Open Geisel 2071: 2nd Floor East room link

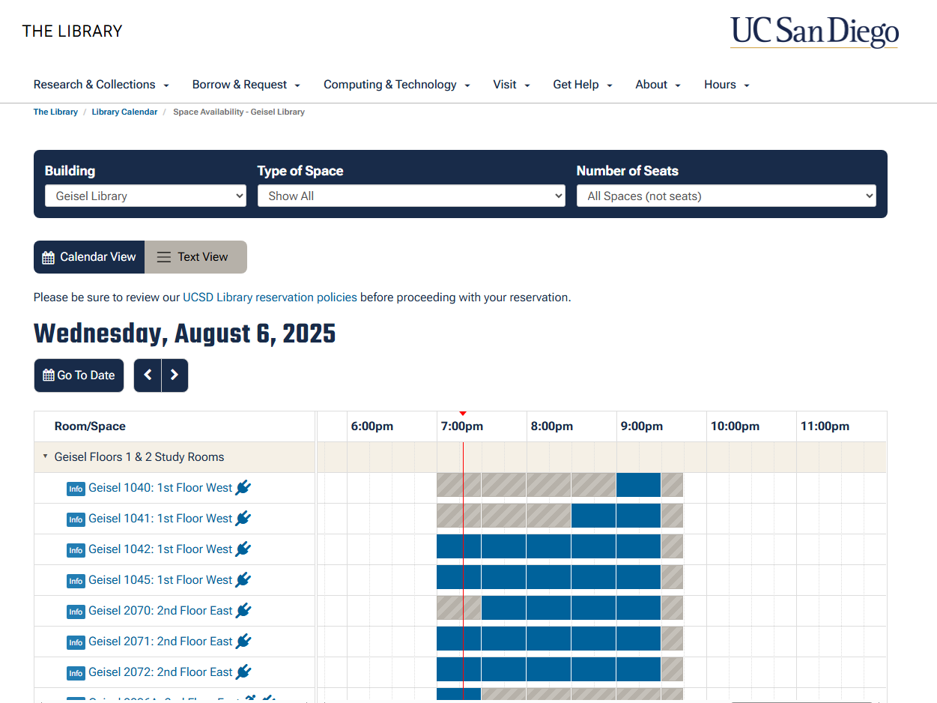160,642
